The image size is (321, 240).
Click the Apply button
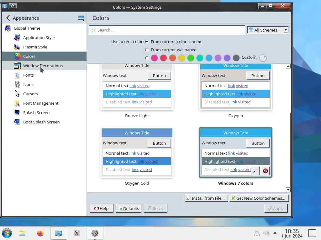[x=276, y=208]
